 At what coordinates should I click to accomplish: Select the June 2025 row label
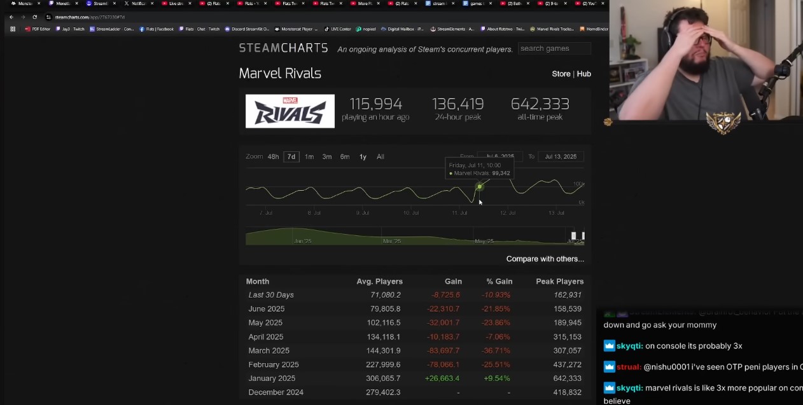coord(267,309)
